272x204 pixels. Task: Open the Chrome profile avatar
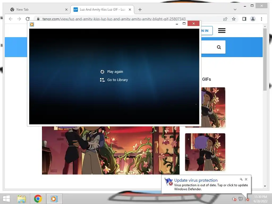(x=253, y=19)
